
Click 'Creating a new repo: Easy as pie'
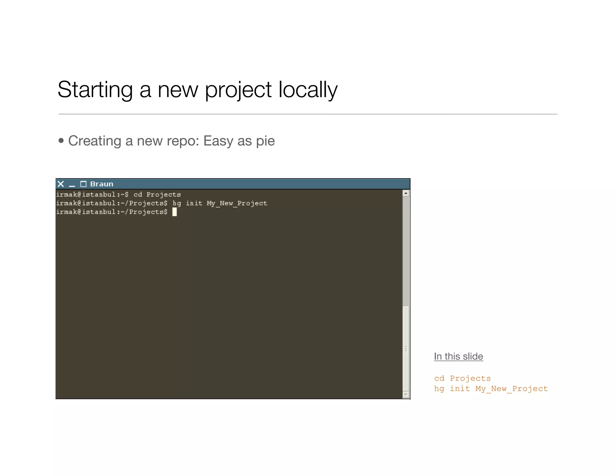(171, 141)
